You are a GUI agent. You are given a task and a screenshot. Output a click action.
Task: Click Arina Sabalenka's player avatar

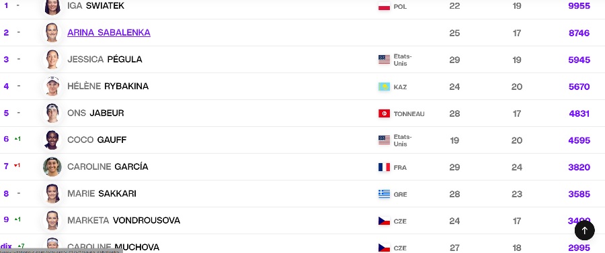point(52,32)
